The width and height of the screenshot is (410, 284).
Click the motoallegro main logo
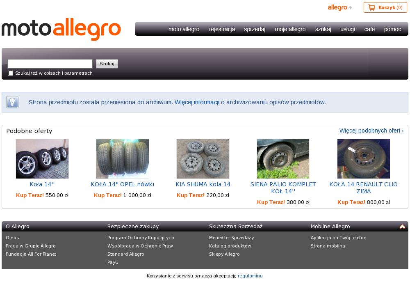pos(61,29)
